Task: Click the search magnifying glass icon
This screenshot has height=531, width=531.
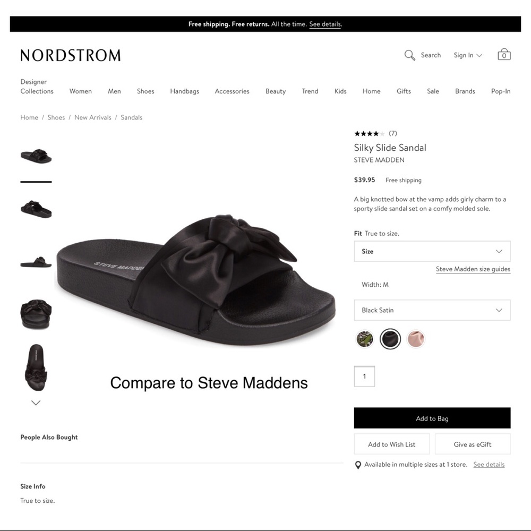Action: 409,55
